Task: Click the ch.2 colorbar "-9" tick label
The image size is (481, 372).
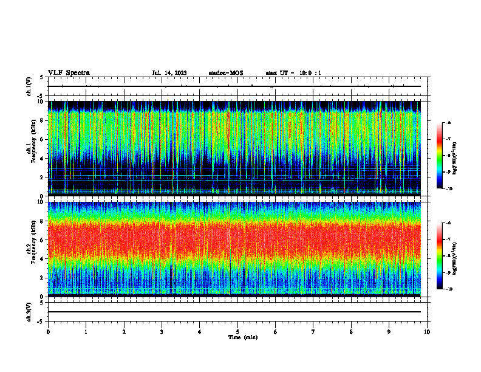Action: [448, 273]
